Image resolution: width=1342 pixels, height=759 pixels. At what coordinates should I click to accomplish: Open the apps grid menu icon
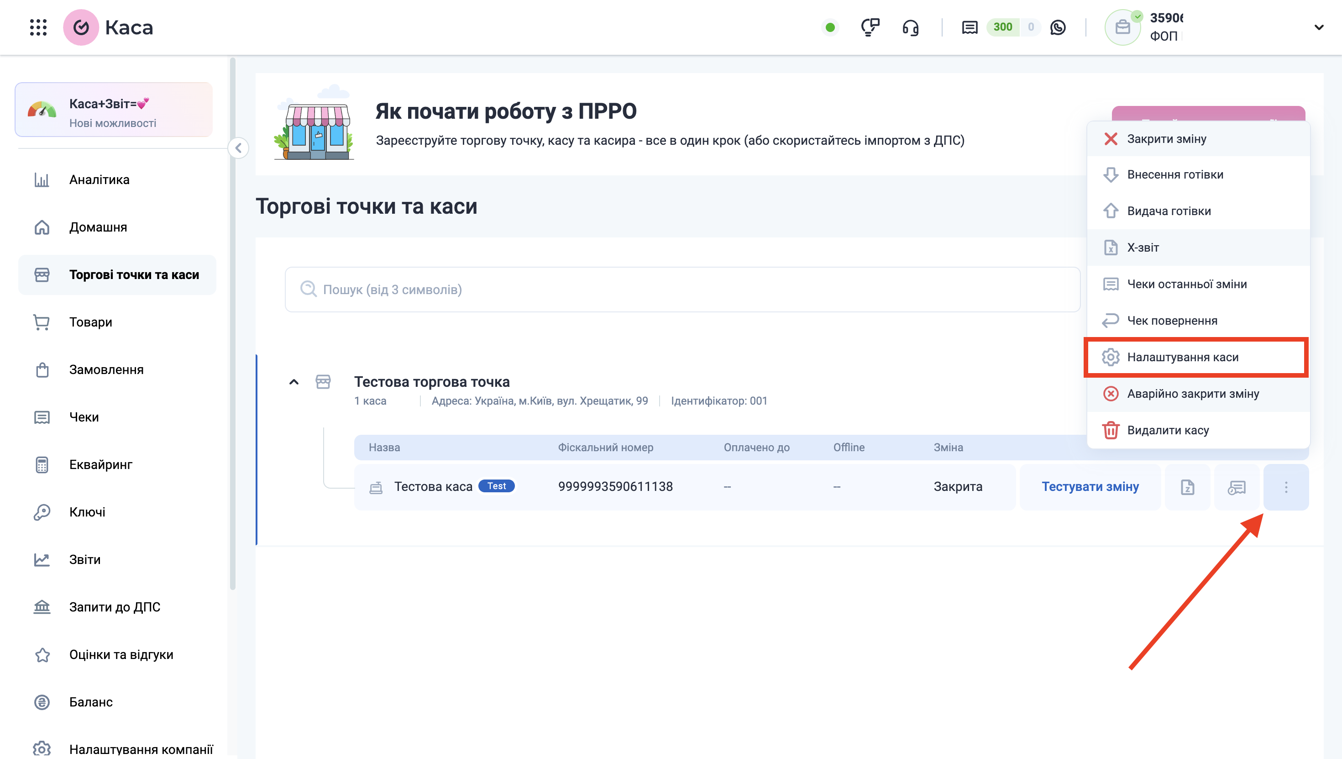tap(38, 27)
